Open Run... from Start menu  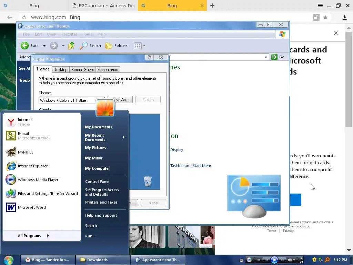pyautogui.click(x=90, y=236)
